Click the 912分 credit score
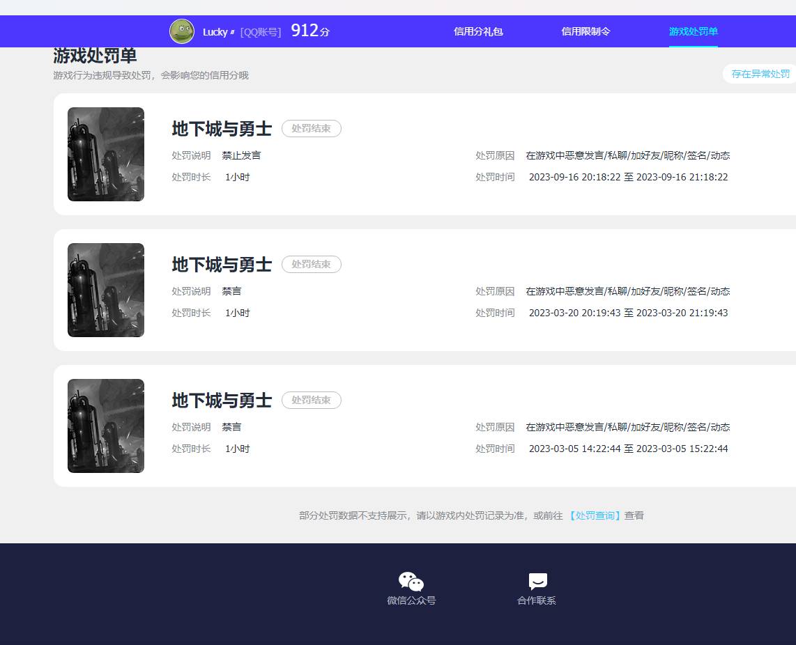796x645 pixels. pos(310,31)
